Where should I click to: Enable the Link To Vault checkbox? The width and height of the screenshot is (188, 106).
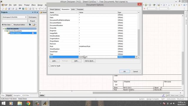pyautogui.click(x=50, y=66)
